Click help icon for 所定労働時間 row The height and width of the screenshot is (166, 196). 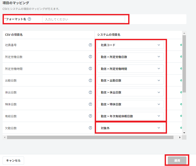click(x=90, y=69)
